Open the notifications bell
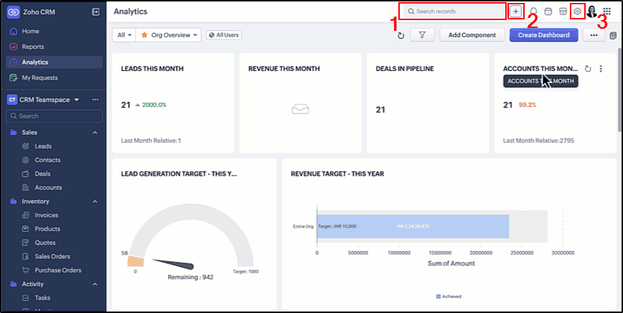This screenshot has width=623, height=313. [533, 11]
